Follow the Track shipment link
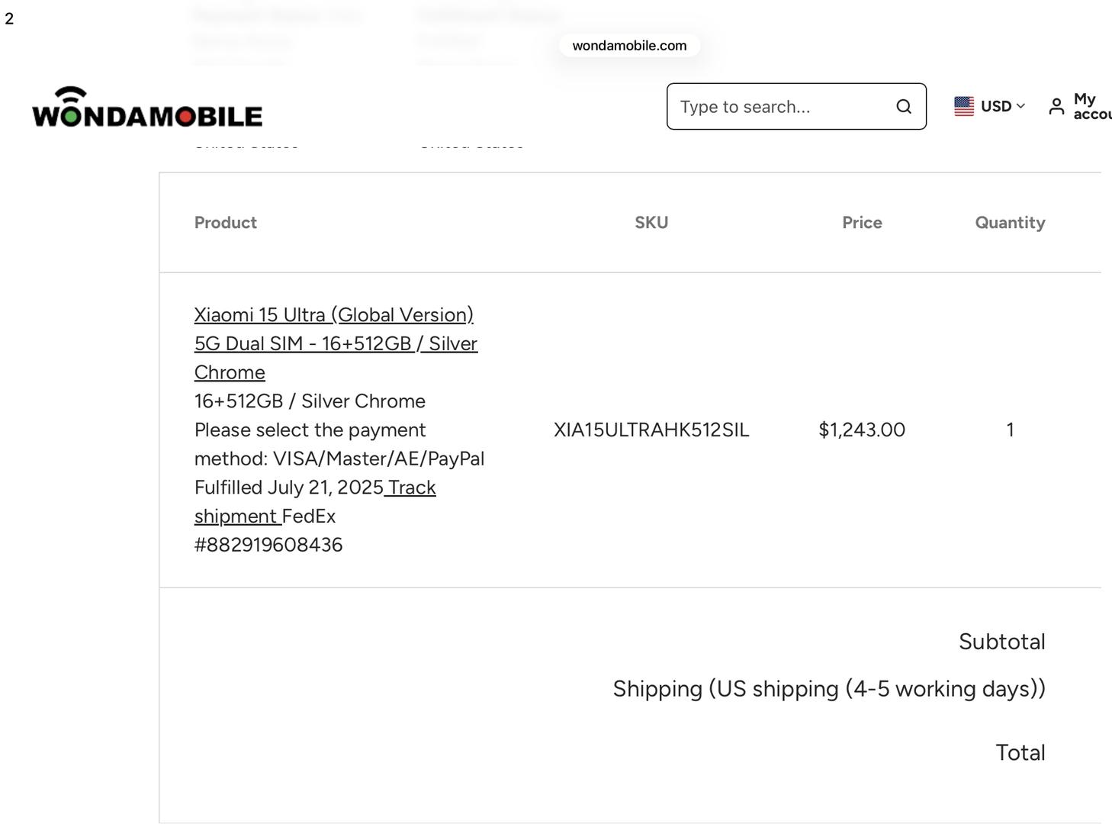Viewport: 1112px width, 824px height. coord(411,488)
